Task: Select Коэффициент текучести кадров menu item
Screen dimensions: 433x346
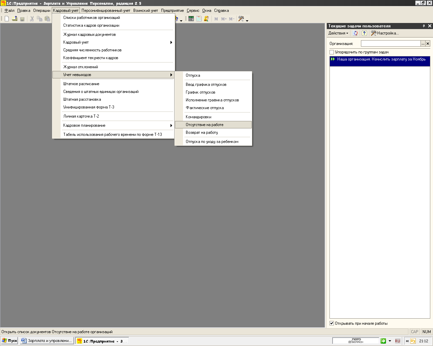Action: [x=113, y=58]
